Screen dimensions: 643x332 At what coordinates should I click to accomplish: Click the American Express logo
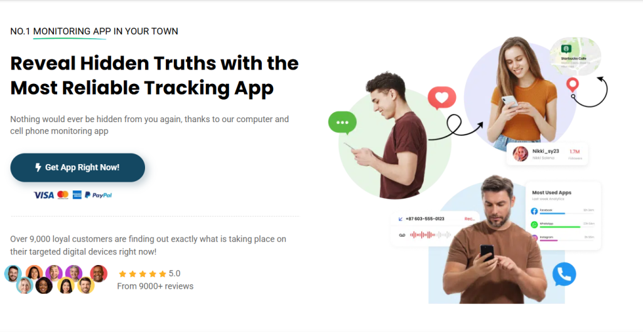pos(77,195)
